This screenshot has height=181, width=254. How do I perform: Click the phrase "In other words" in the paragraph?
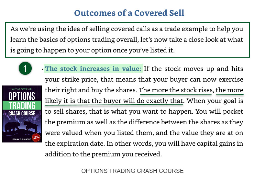[x=134, y=143]
